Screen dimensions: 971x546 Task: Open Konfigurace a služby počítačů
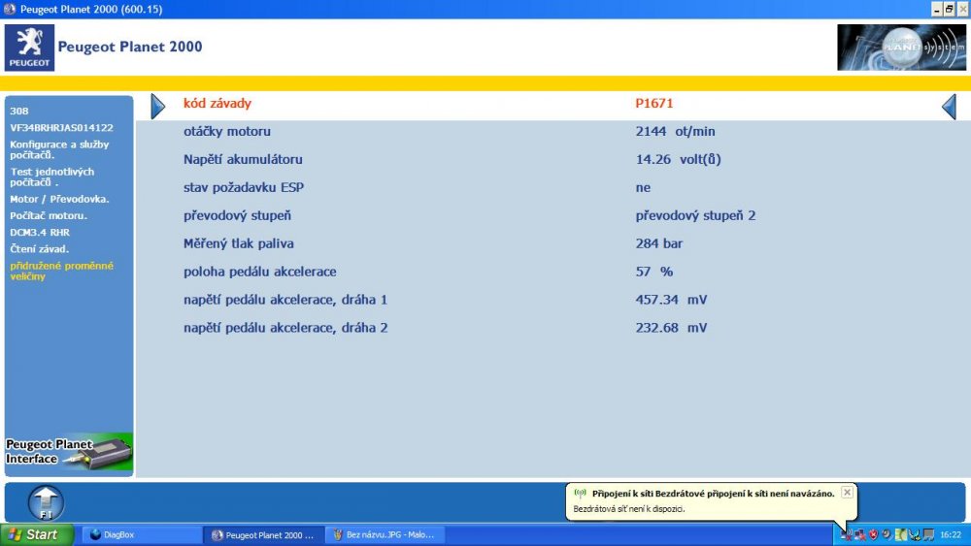click(59, 149)
